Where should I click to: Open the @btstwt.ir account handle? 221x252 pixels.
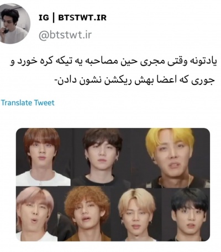[x=65, y=35]
